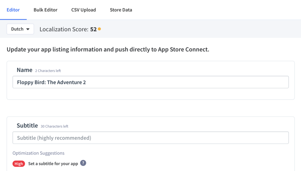The width and height of the screenshot is (301, 171).
Task: Open the CSV Upload tab
Action: point(83,10)
